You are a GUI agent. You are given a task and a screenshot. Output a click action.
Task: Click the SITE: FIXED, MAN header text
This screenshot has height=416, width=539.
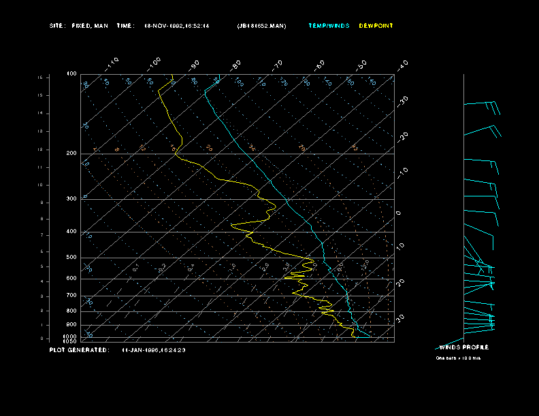[78, 26]
